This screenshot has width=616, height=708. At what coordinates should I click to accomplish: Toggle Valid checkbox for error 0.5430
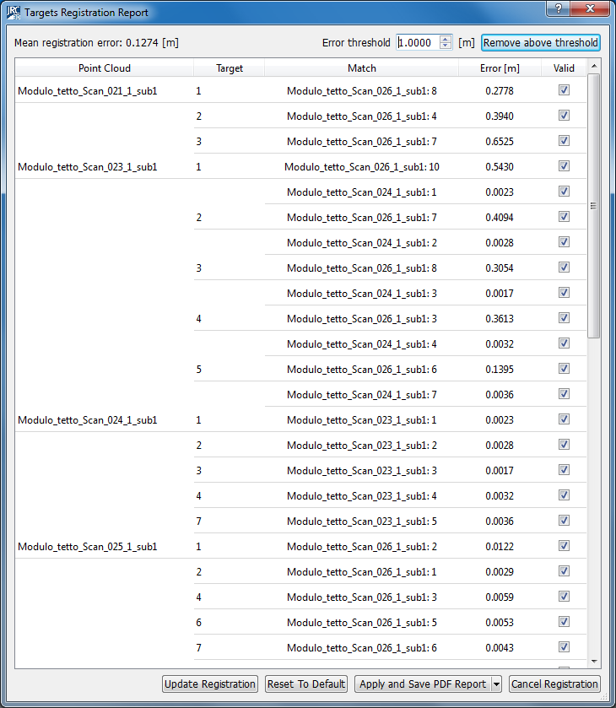(x=564, y=166)
